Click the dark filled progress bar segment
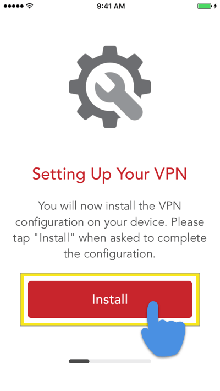Viewport: 220px width, 391px height. coord(79,361)
